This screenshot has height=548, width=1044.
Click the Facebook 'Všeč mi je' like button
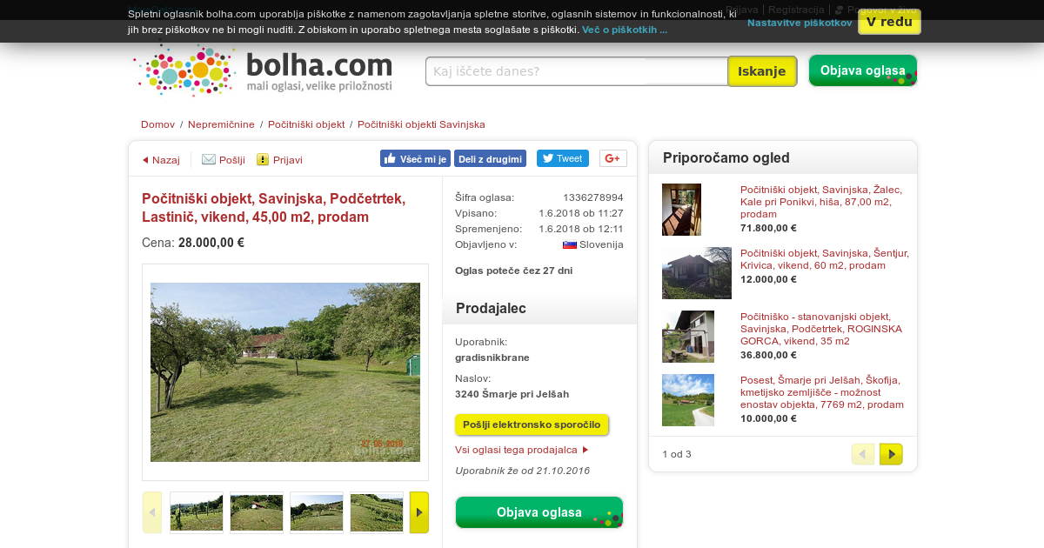pyautogui.click(x=415, y=158)
